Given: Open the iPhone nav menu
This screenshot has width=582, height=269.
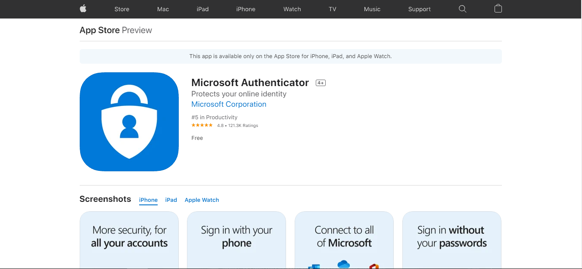Looking at the screenshot, I should 246,9.
